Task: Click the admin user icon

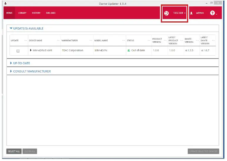Action: click(191, 13)
